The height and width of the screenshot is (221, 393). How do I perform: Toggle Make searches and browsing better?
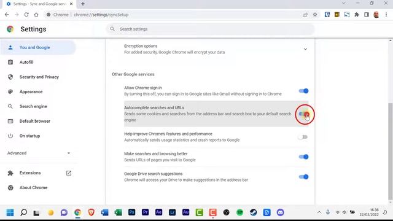pos(303,157)
